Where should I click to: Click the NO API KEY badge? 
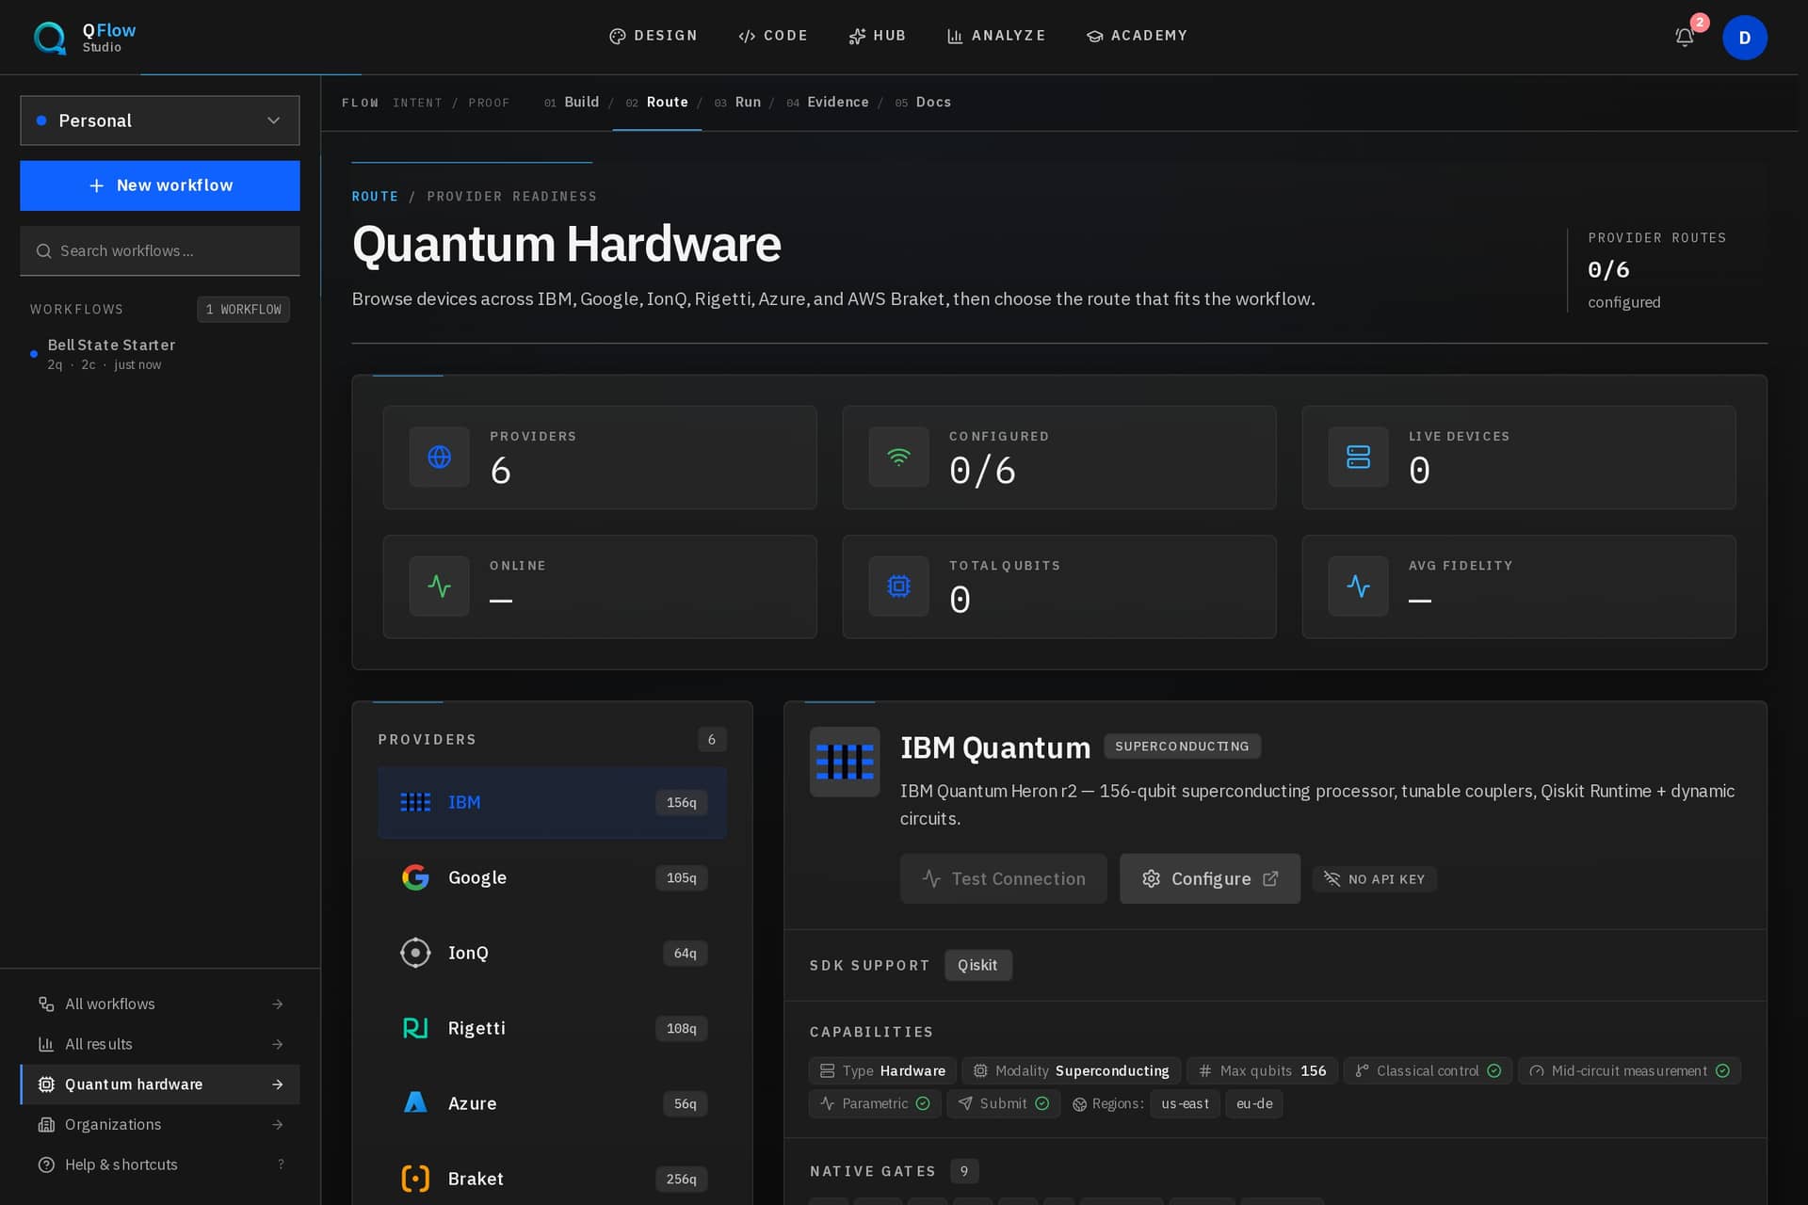[1374, 878]
